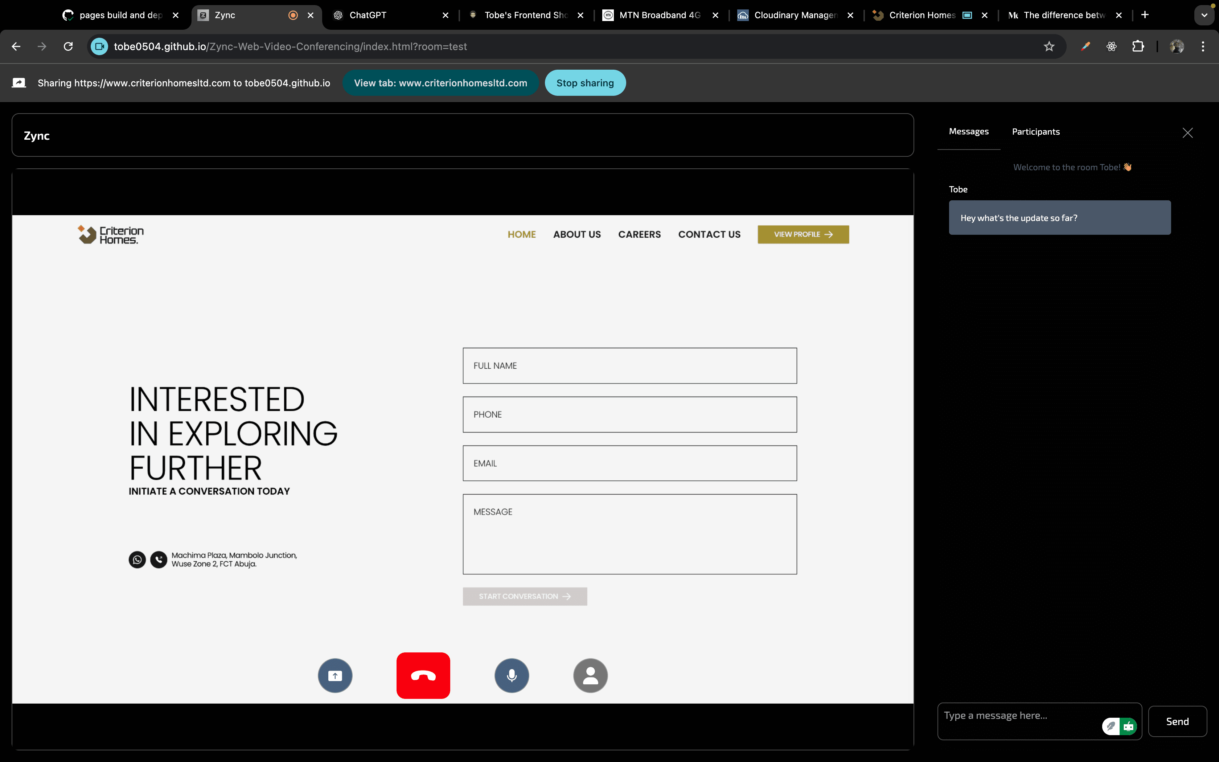Viewport: 1219px width, 762px height.
Task: Close the Zync tab
Action: [310, 15]
